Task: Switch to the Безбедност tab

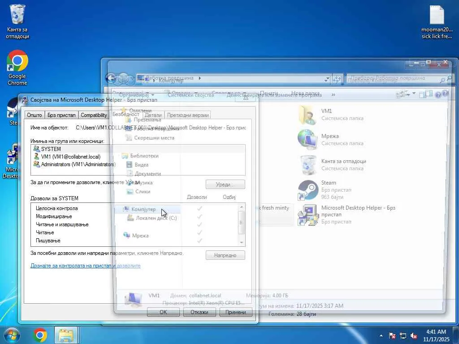Action: pos(126,114)
